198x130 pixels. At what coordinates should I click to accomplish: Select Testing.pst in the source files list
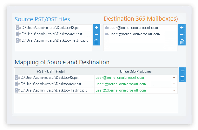point(52,40)
